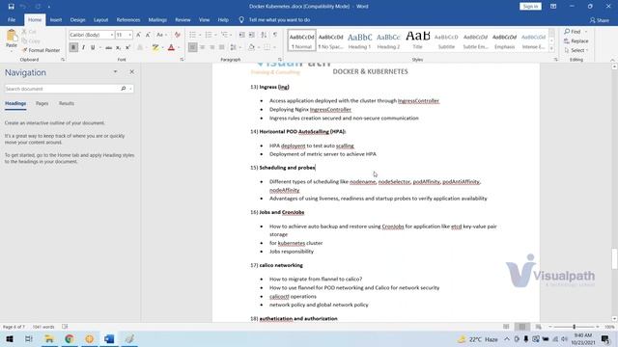Click Find in Editing group
Image resolution: width=618 pixels, height=347 pixels.
point(573,32)
